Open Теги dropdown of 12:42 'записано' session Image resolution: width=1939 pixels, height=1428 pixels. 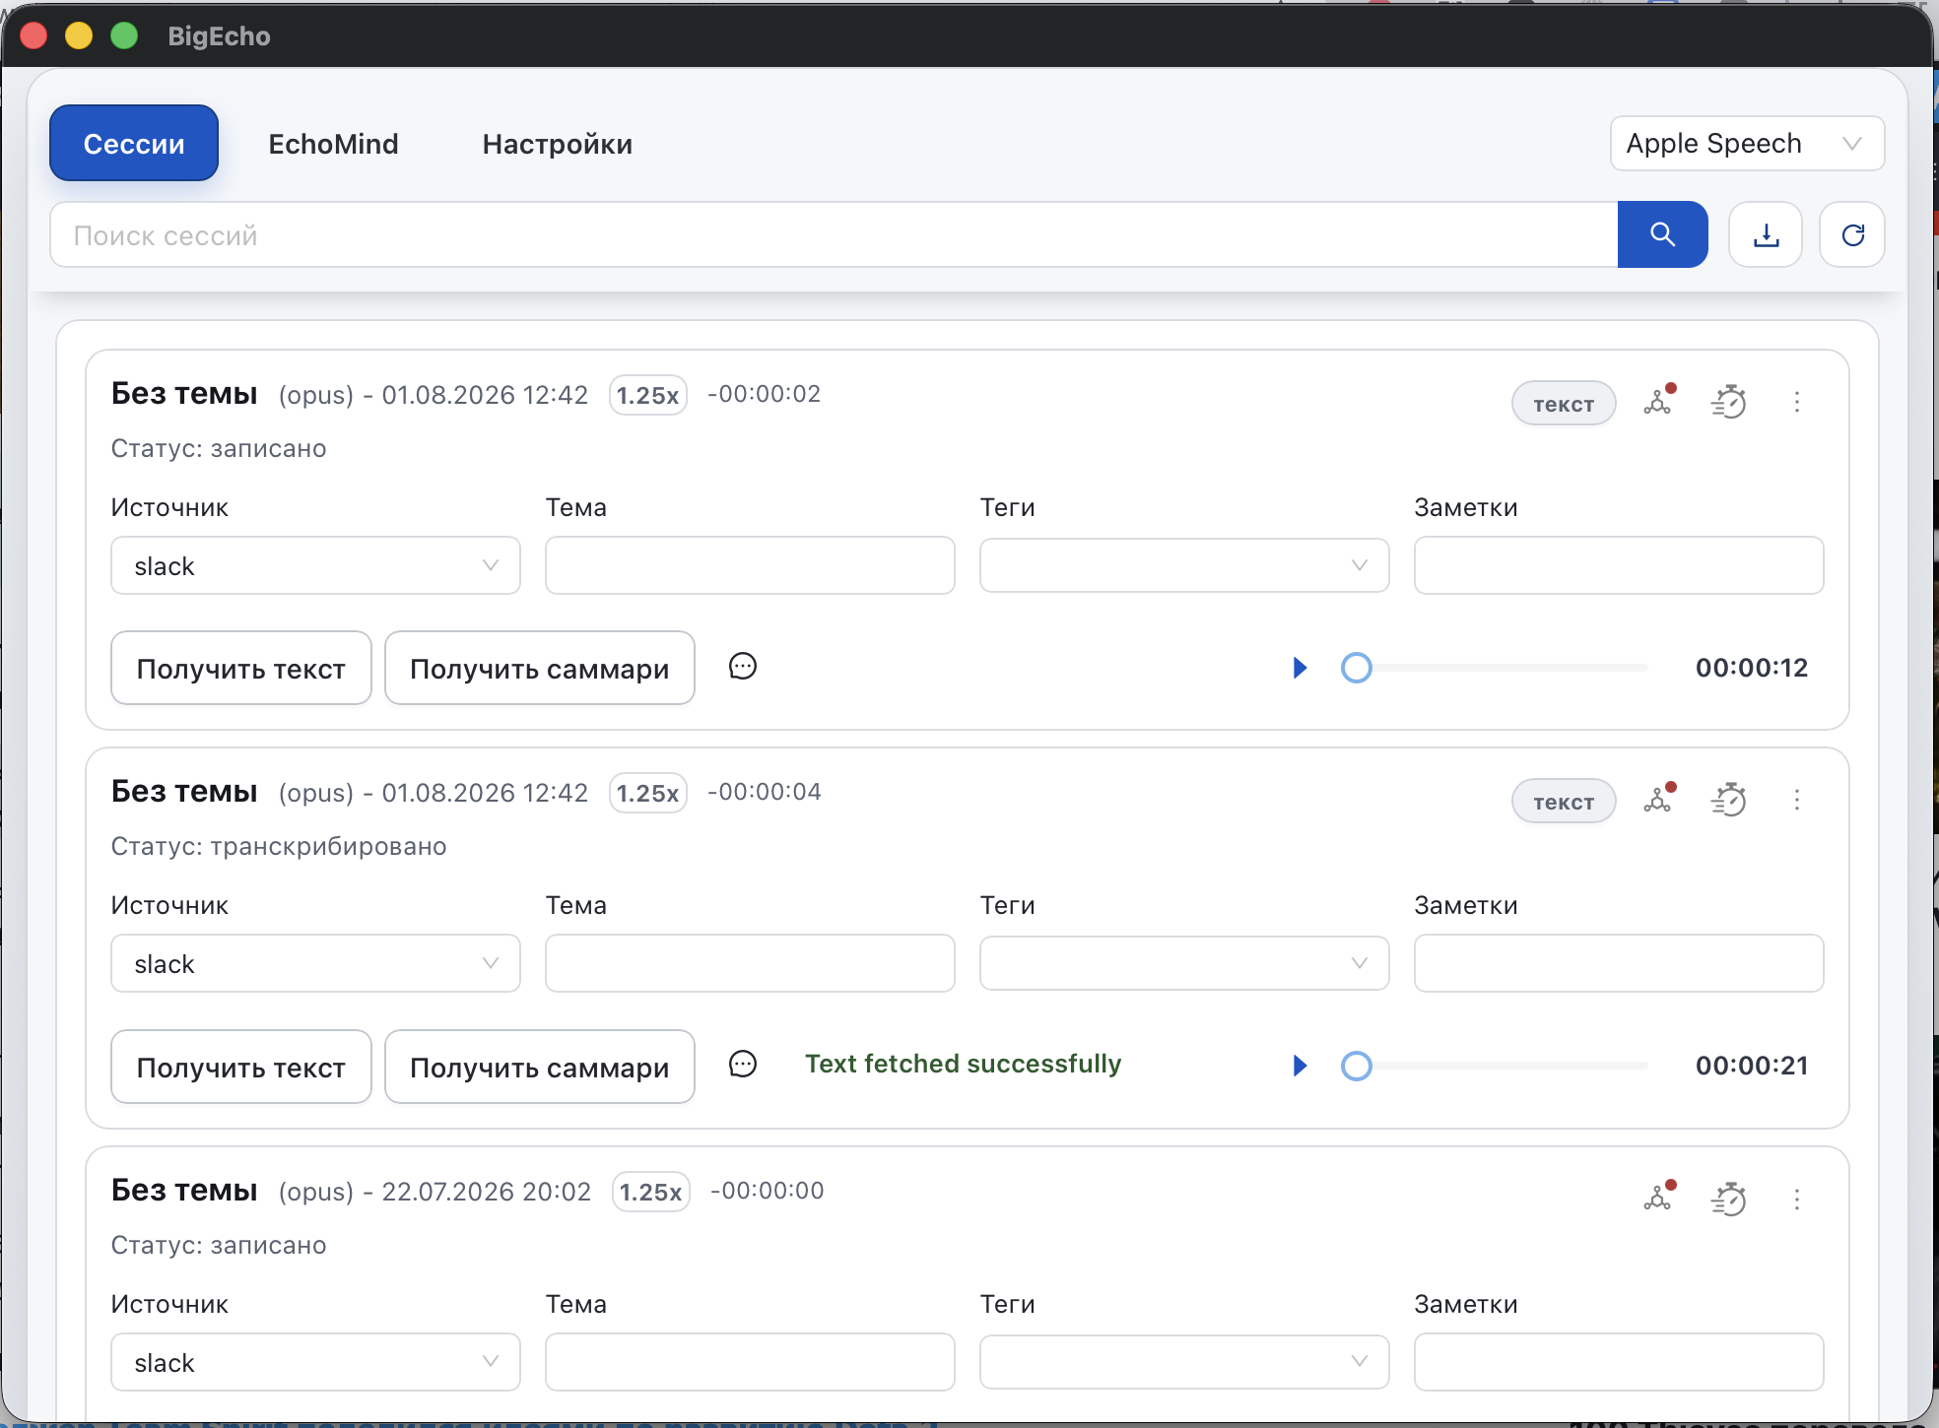1184,565
